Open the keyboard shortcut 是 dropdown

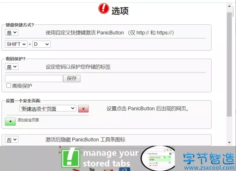[12, 32]
